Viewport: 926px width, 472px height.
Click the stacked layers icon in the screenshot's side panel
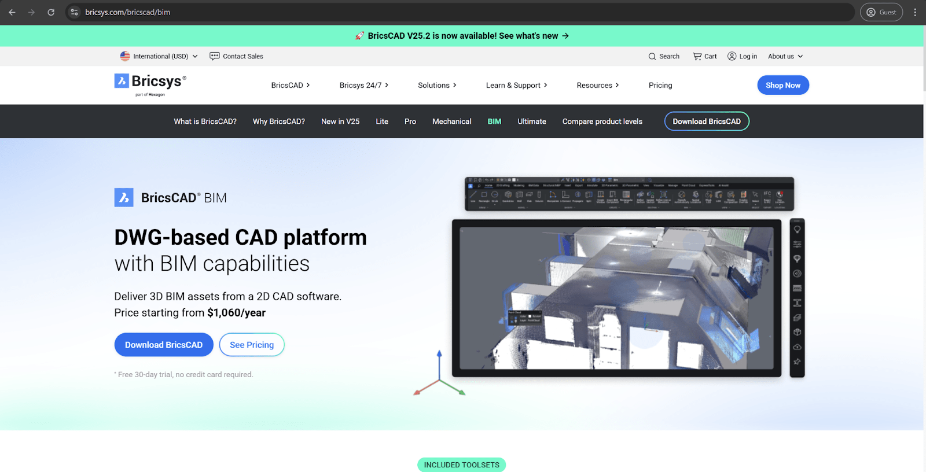tap(797, 318)
